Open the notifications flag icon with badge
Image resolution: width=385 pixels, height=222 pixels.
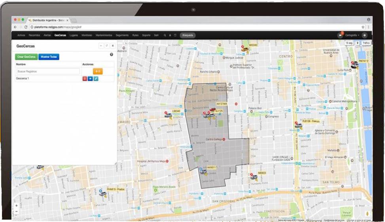pyautogui.click(x=340, y=35)
